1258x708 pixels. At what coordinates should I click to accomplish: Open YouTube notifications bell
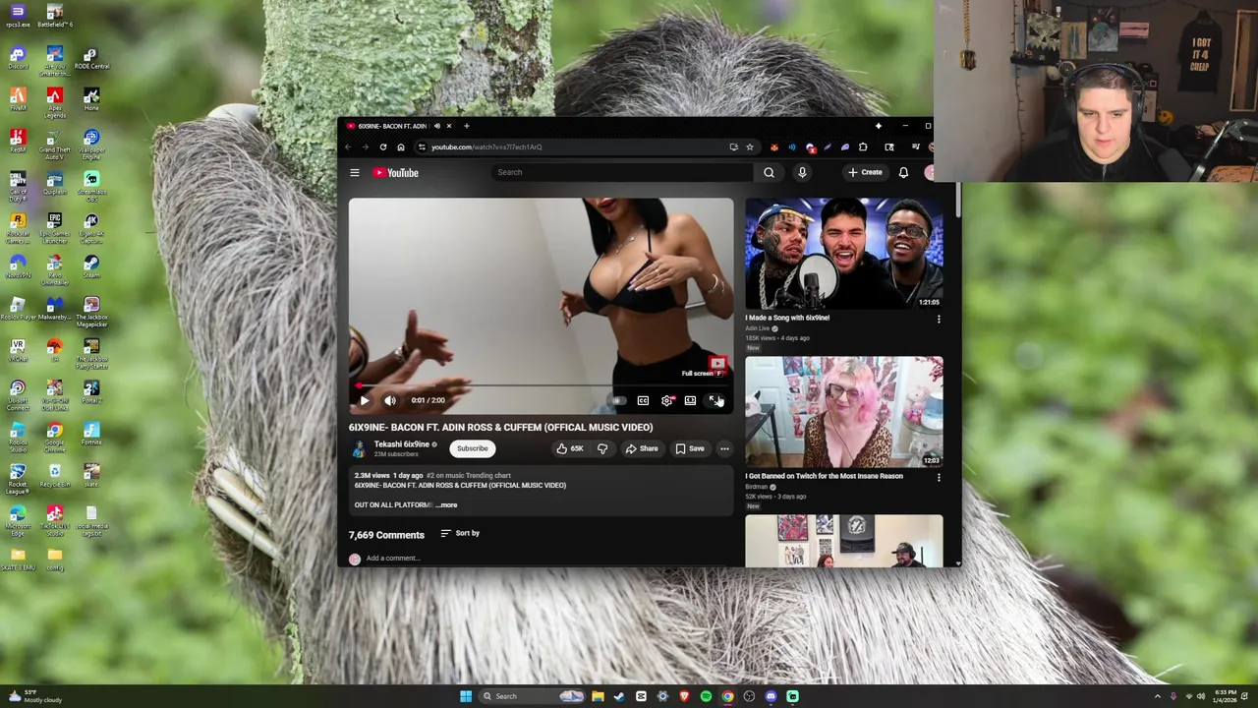click(x=903, y=173)
